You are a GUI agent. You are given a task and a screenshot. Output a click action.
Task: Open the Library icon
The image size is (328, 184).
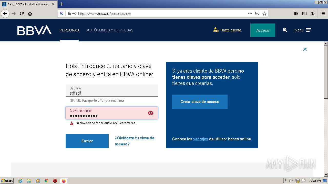click(296, 14)
